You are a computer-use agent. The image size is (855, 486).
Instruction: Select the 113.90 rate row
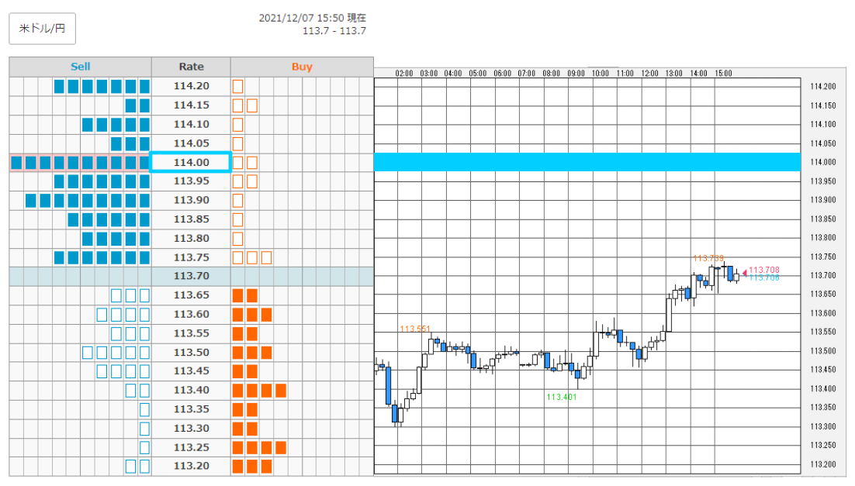click(191, 200)
